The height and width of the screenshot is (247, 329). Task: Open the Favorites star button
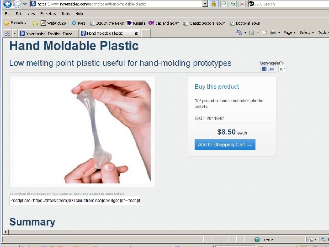(15, 23)
